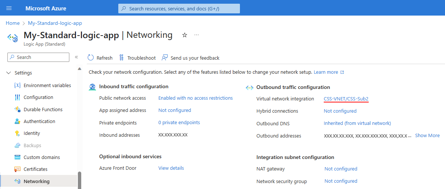
Task: Open the Certificates page
Action: click(x=36, y=169)
